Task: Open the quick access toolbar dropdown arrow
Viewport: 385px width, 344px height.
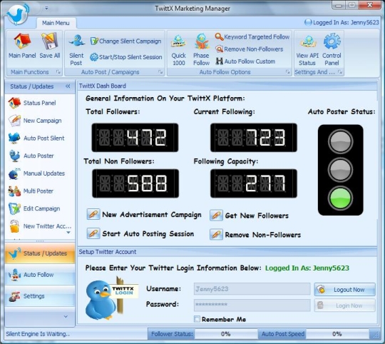Action: click(46, 8)
